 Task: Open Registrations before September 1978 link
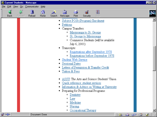[92, 56]
